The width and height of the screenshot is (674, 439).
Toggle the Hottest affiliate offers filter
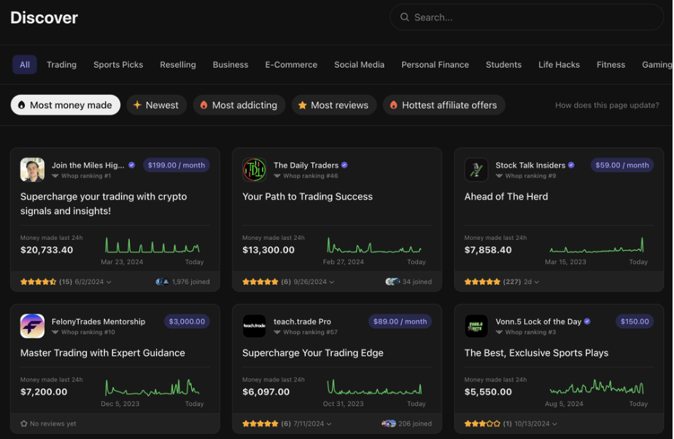pos(443,104)
